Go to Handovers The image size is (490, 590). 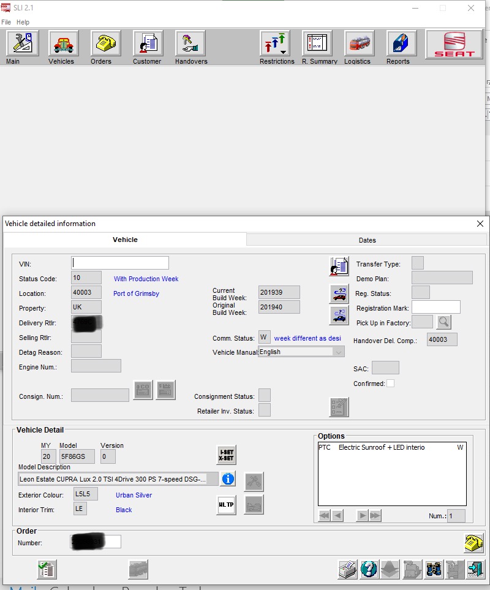click(x=190, y=43)
